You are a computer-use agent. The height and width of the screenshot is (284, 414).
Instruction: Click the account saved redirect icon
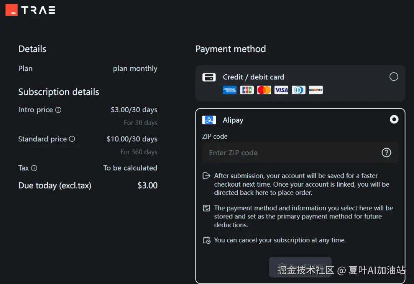coord(207,176)
